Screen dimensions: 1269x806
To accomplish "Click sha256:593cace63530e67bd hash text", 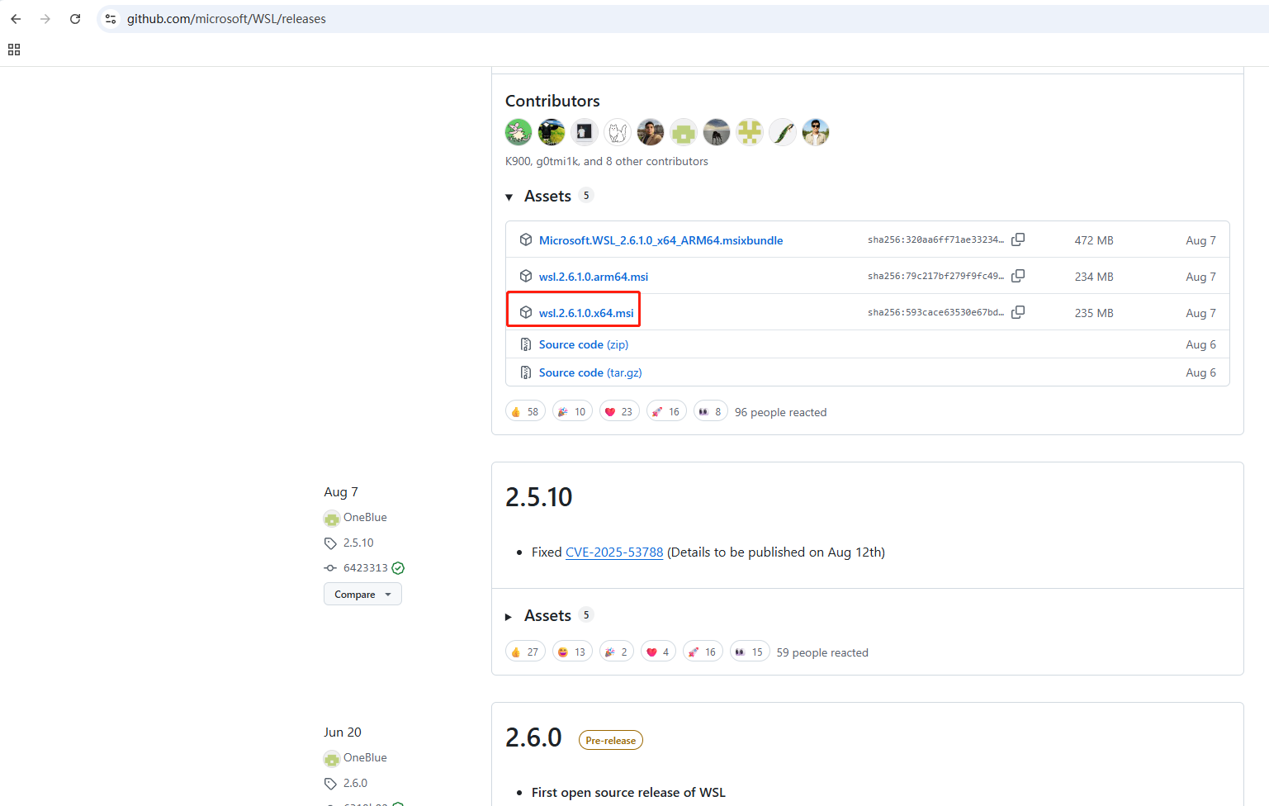I will tap(935, 312).
